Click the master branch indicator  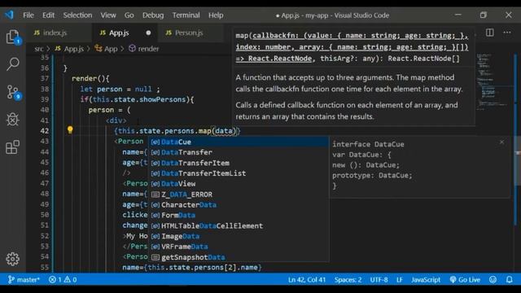pos(24,280)
